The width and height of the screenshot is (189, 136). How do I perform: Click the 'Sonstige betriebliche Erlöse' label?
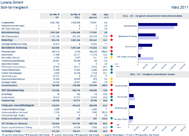[14, 44]
